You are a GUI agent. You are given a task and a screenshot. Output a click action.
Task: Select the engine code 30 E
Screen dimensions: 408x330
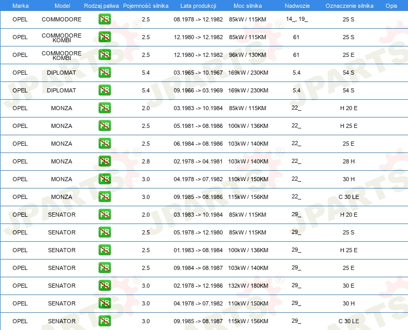(349, 286)
